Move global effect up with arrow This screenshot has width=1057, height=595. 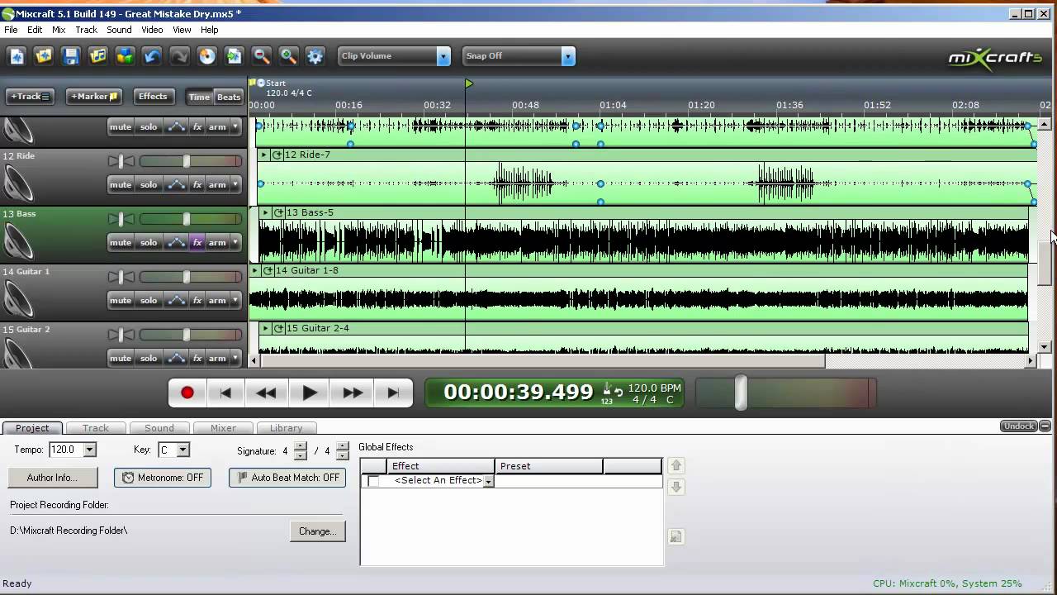click(675, 465)
